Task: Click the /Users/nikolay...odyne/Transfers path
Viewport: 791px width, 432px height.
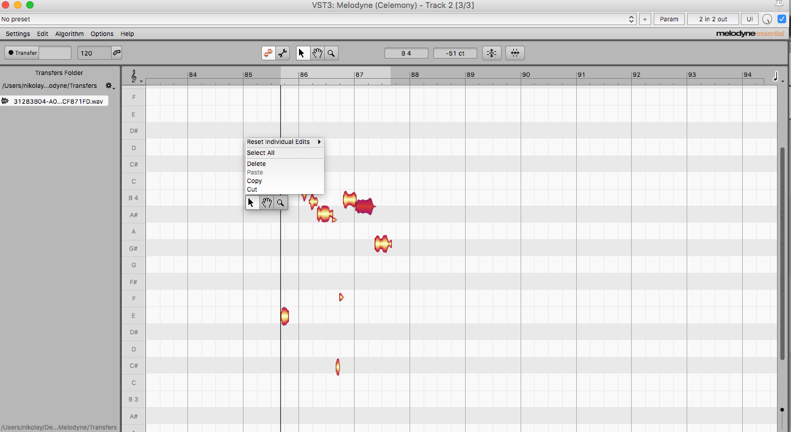Action: tap(49, 86)
